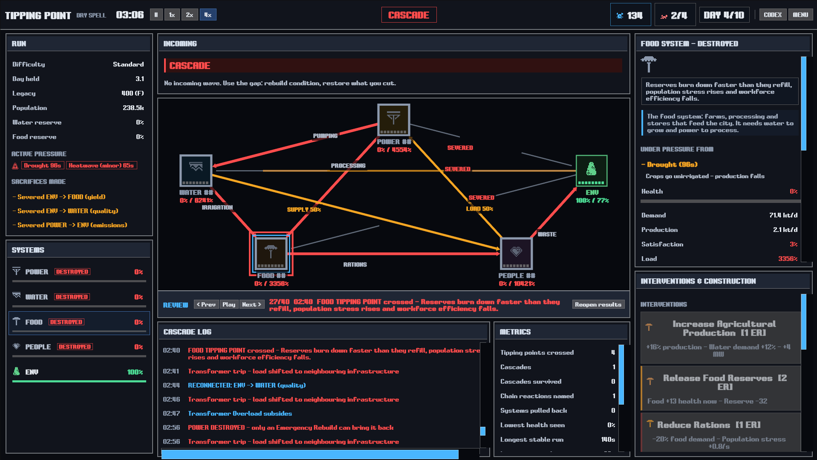Advance to Next review event
Viewport: 817px width, 460px height.
click(251, 304)
